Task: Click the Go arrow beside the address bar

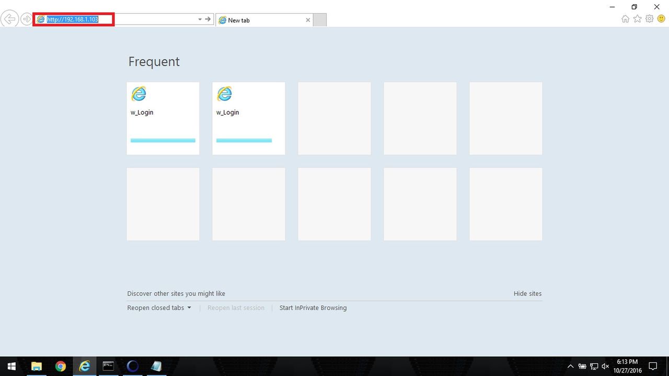Action: click(x=208, y=19)
